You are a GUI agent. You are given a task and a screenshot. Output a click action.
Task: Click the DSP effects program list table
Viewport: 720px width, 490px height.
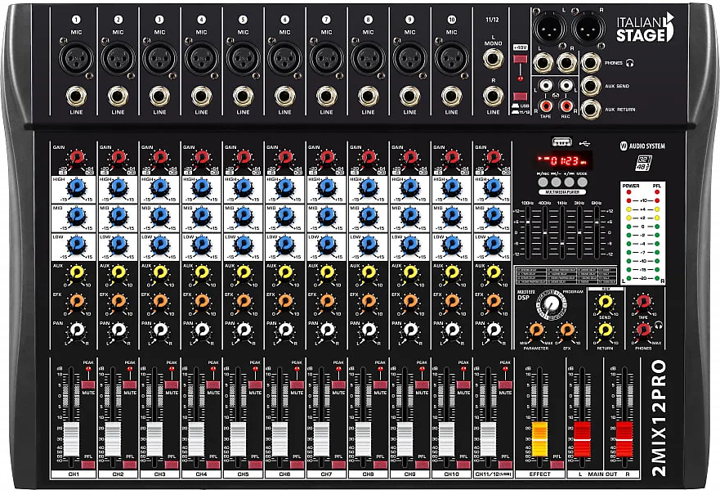point(565,276)
